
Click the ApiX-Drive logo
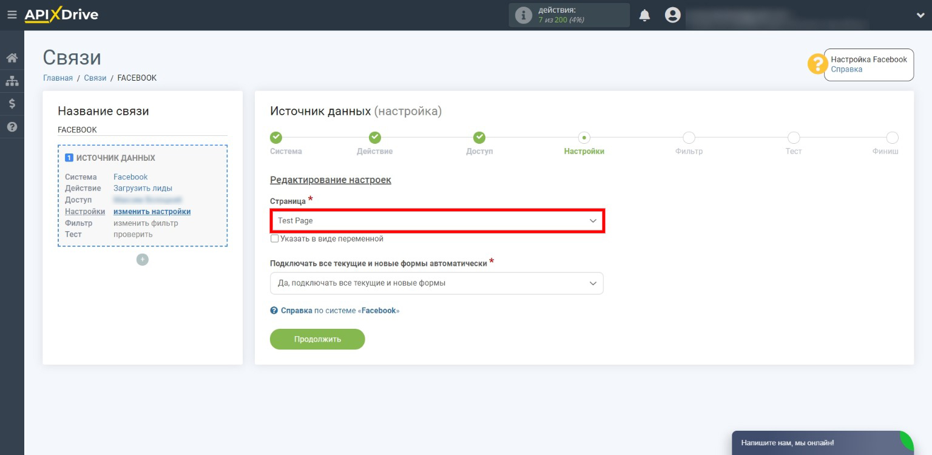tap(61, 15)
